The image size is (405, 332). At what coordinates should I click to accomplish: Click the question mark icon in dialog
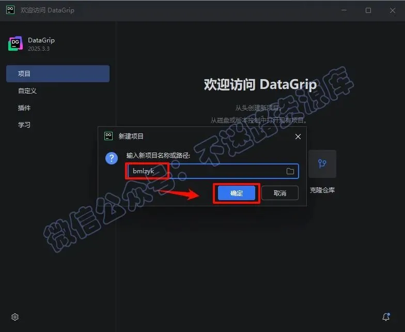pos(112,158)
